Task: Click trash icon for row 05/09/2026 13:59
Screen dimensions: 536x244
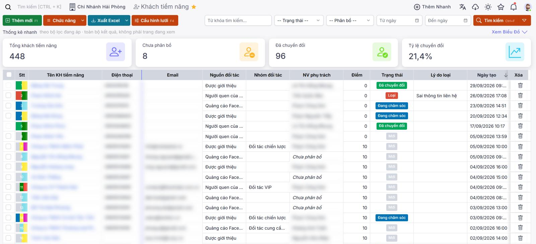Action: (520, 136)
